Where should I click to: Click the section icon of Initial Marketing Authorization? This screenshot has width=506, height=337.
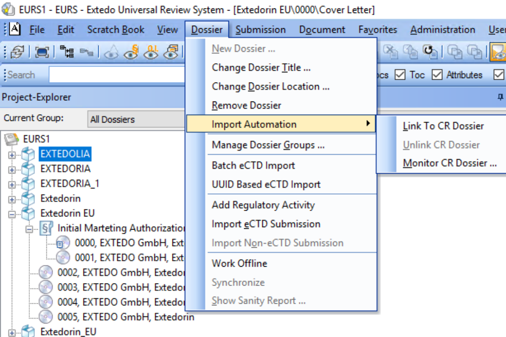point(46,228)
